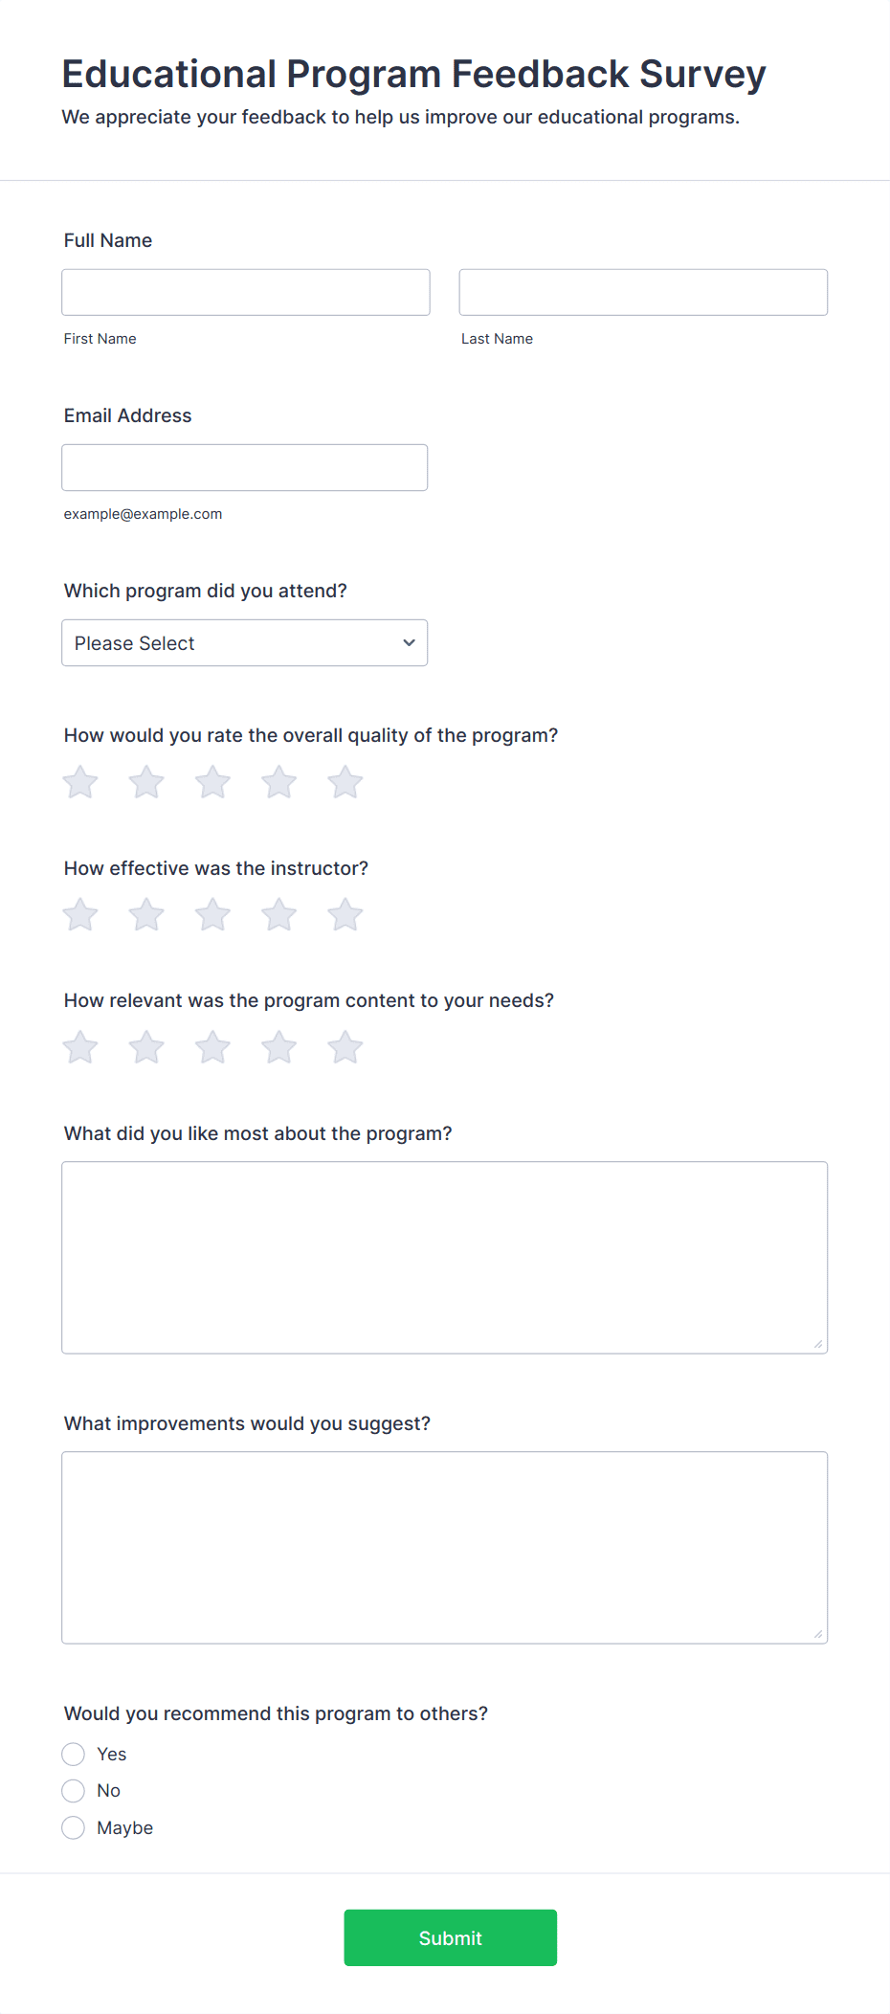
Task: Select the Maybe recommendation option
Action: pyautogui.click(x=74, y=1827)
